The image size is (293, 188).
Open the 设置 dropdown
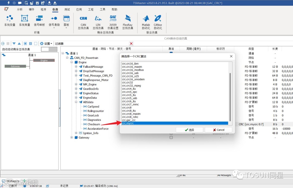(x=46, y=43)
